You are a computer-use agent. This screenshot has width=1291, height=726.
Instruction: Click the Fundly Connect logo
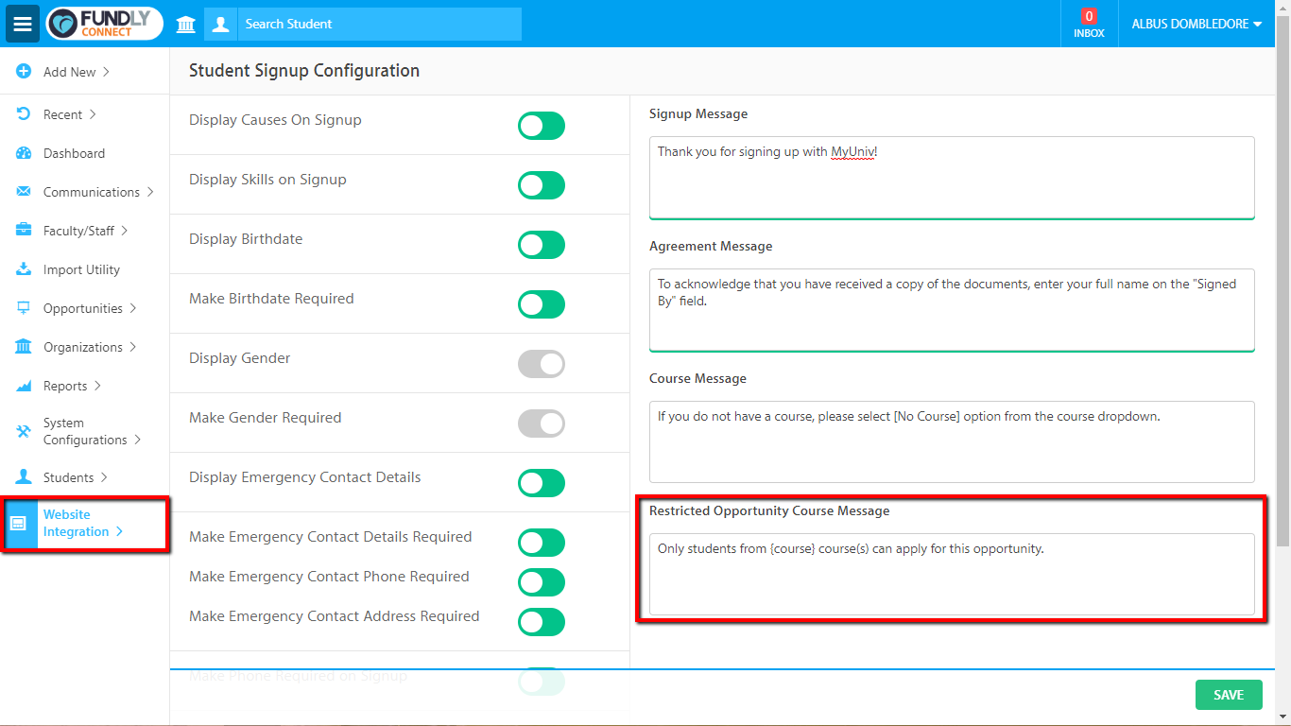pyautogui.click(x=104, y=24)
